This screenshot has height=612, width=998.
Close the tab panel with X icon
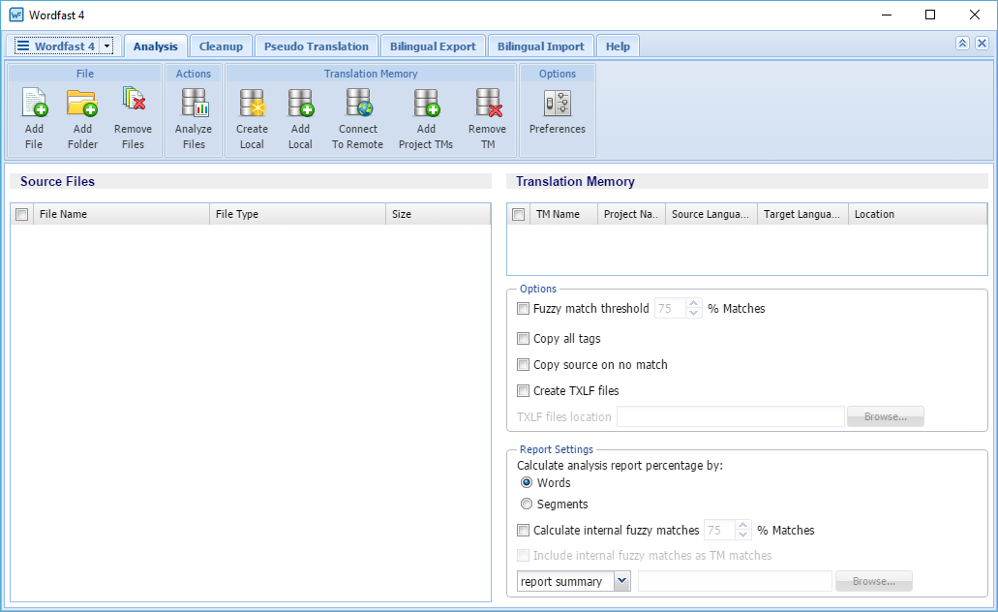click(983, 44)
